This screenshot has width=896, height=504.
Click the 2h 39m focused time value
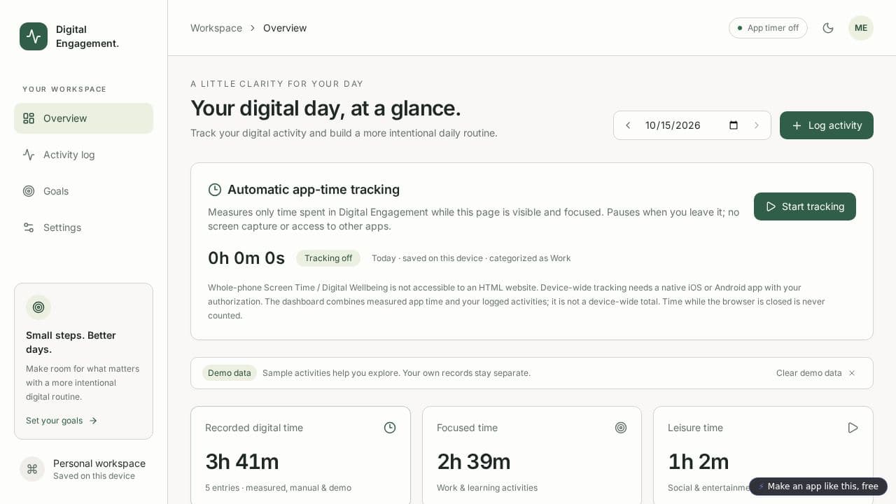coord(474,462)
